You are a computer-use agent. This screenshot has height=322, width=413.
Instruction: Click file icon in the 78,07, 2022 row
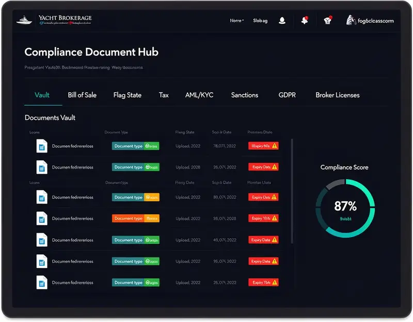tap(42, 146)
